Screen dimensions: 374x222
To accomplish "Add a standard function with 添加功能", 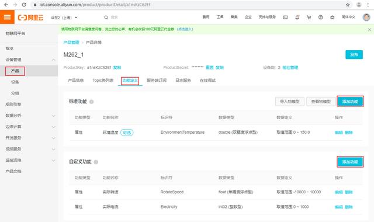I will tap(350, 102).
